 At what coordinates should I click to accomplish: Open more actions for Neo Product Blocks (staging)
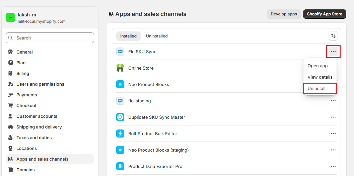(333, 150)
